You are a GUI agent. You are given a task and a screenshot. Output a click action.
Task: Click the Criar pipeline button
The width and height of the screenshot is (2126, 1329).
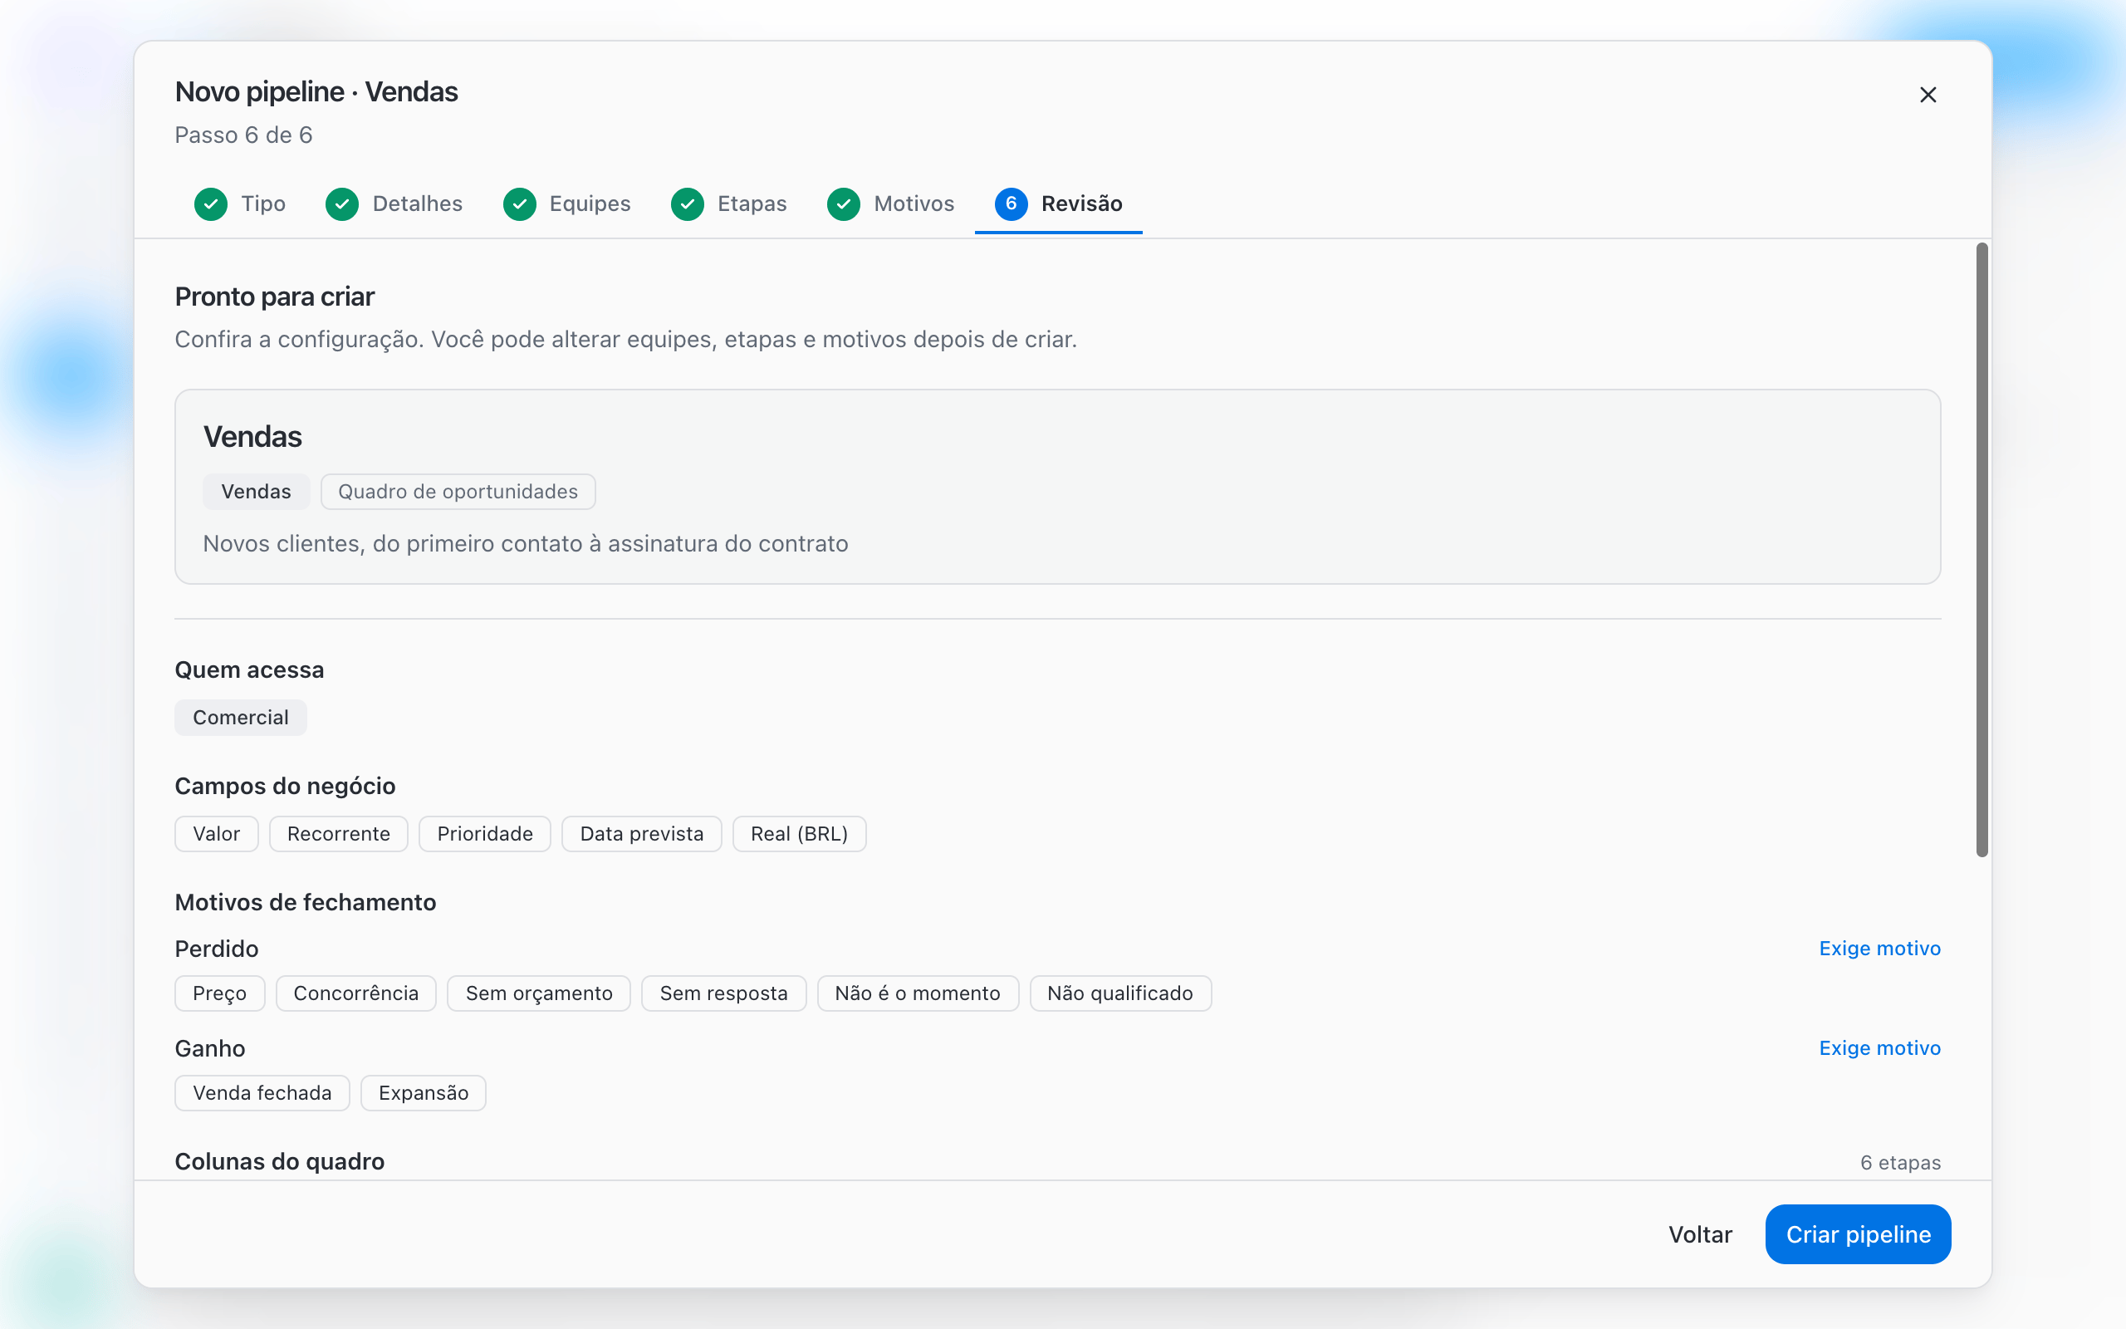(x=1858, y=1234)
